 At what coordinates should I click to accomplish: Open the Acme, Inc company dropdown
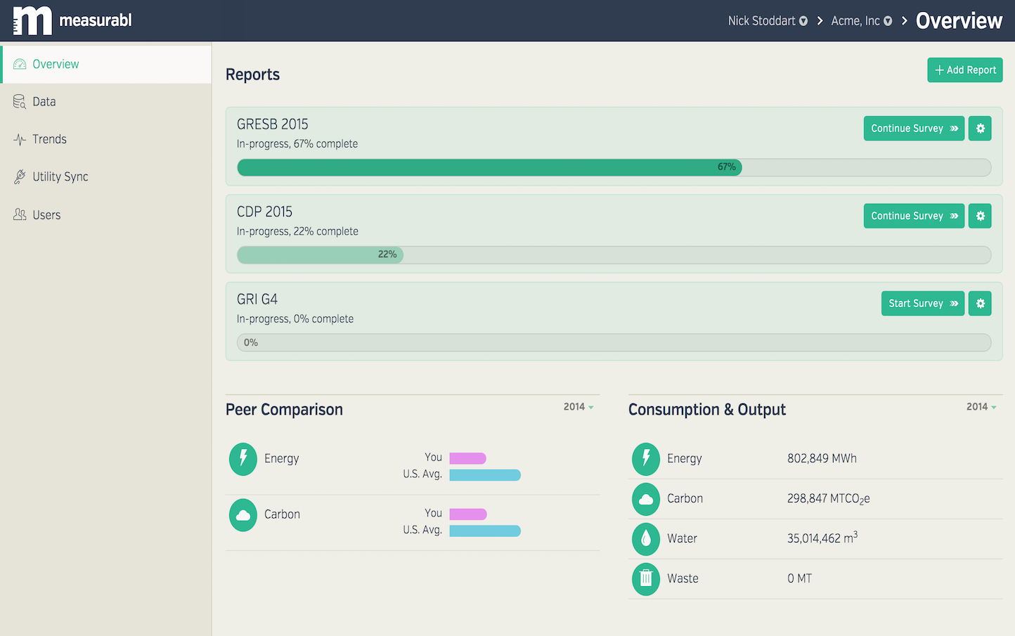point(862,21)
